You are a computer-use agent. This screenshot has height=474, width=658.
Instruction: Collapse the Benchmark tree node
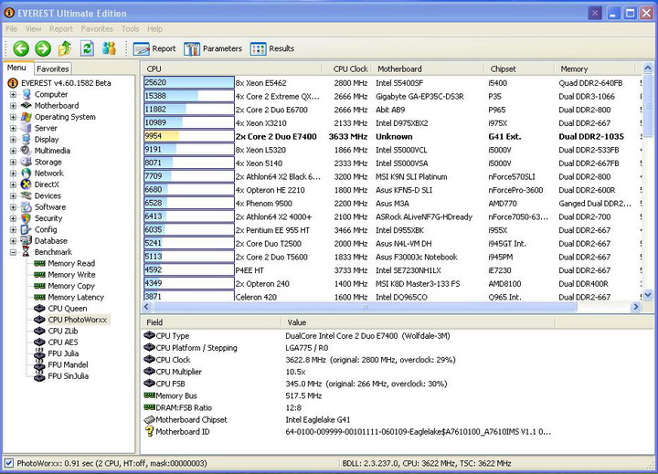pos(13,252)
